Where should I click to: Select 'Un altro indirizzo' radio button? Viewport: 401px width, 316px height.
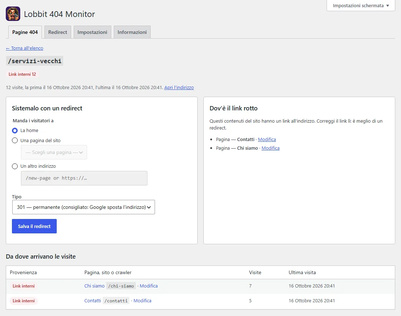click(15, 166)
